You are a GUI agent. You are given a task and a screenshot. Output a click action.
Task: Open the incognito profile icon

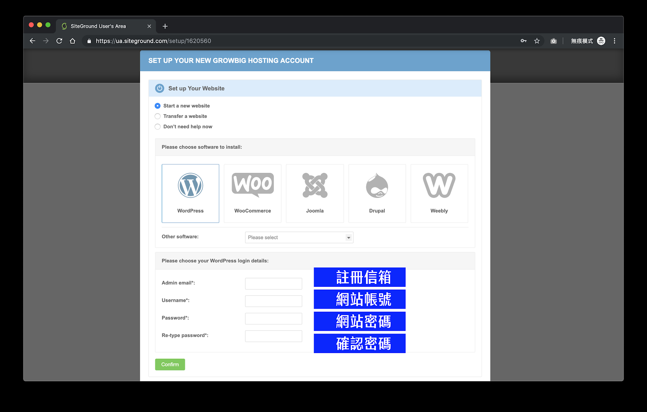tap(601, 41)
